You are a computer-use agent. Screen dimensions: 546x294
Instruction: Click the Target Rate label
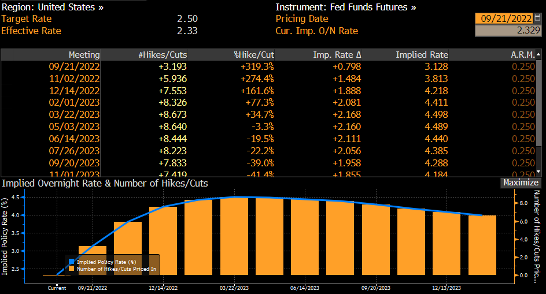point(27,19)
